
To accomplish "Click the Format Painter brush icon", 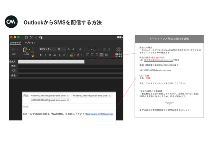I will pos(33,55).
